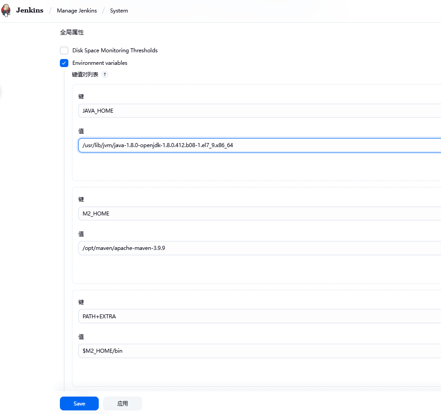Enable Disk Space Monitoring Thresholds checkbox
The height and width of the screenshot is (414, 441).
click(64, 51)
